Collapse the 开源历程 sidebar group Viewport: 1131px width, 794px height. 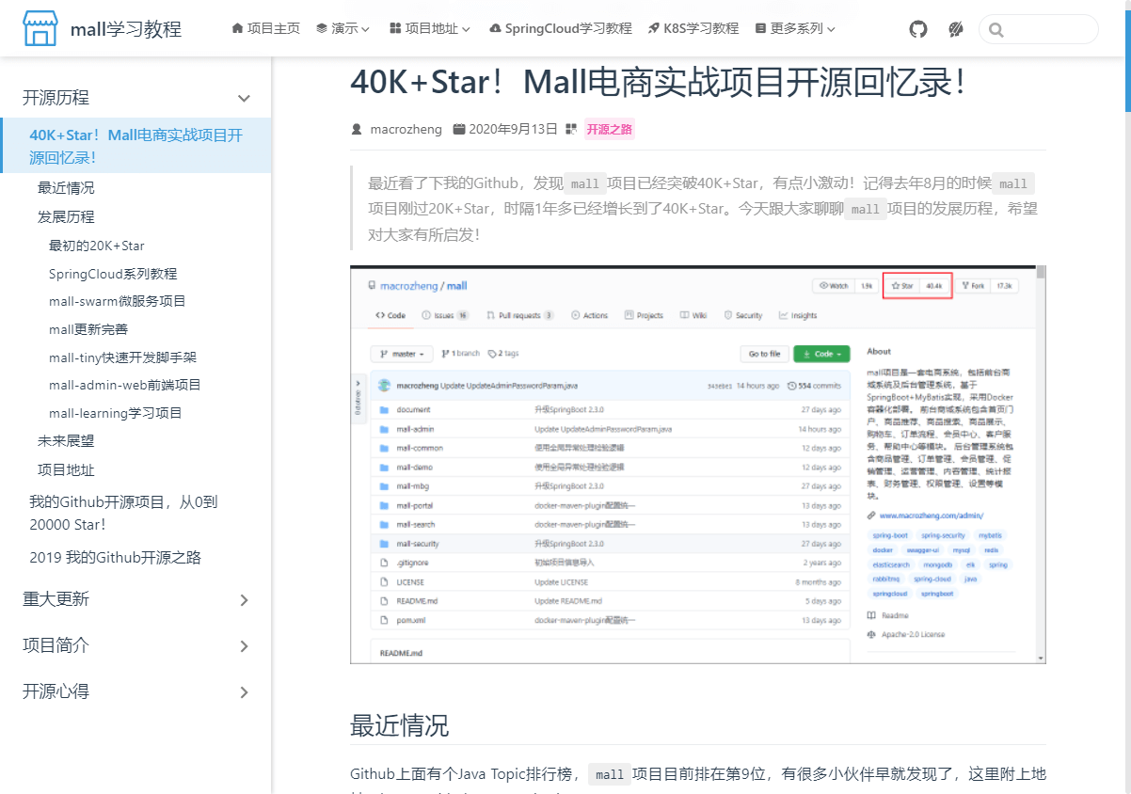[x=135, y=98]
